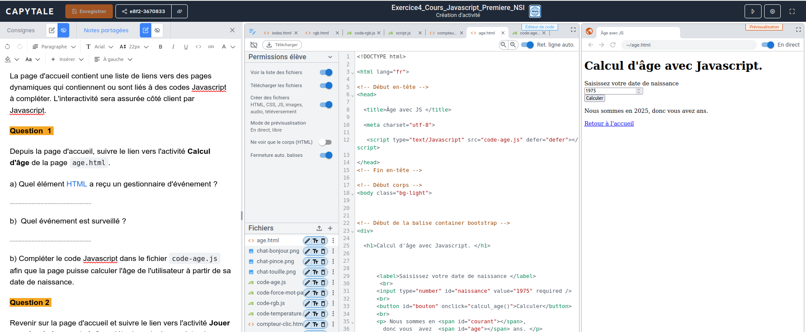806x332 pixels.
Task: Click add new file plus icon in Fichiers
Action: coord(330,228)
